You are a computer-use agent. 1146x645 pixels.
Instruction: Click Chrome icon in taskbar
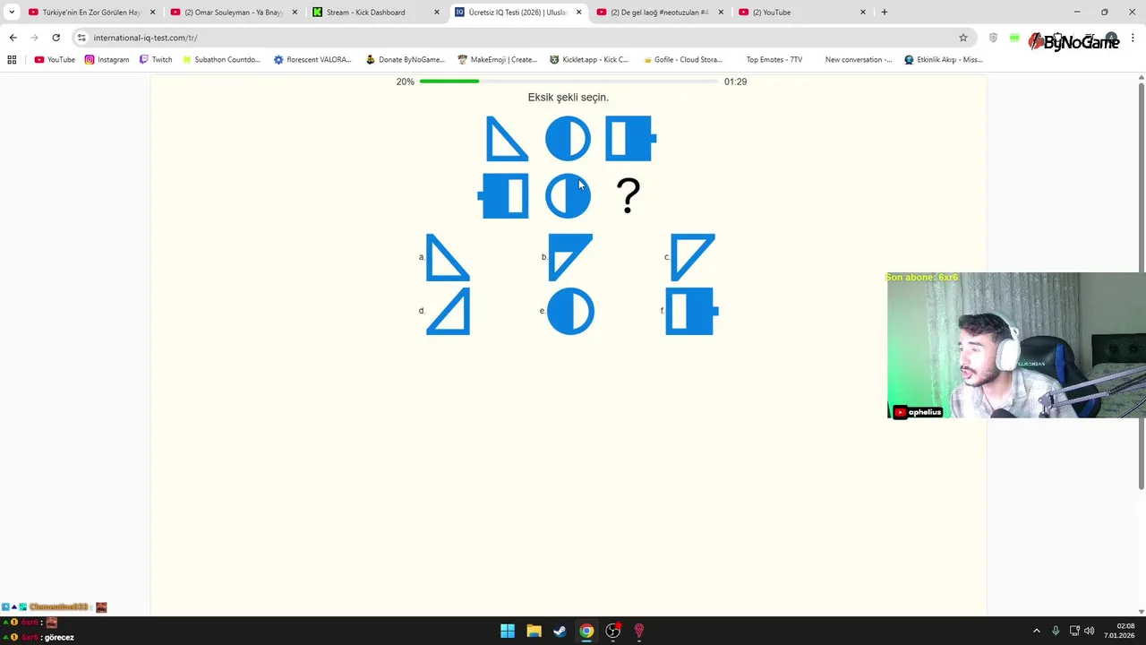pyautogui.click(x=586, y=631)
